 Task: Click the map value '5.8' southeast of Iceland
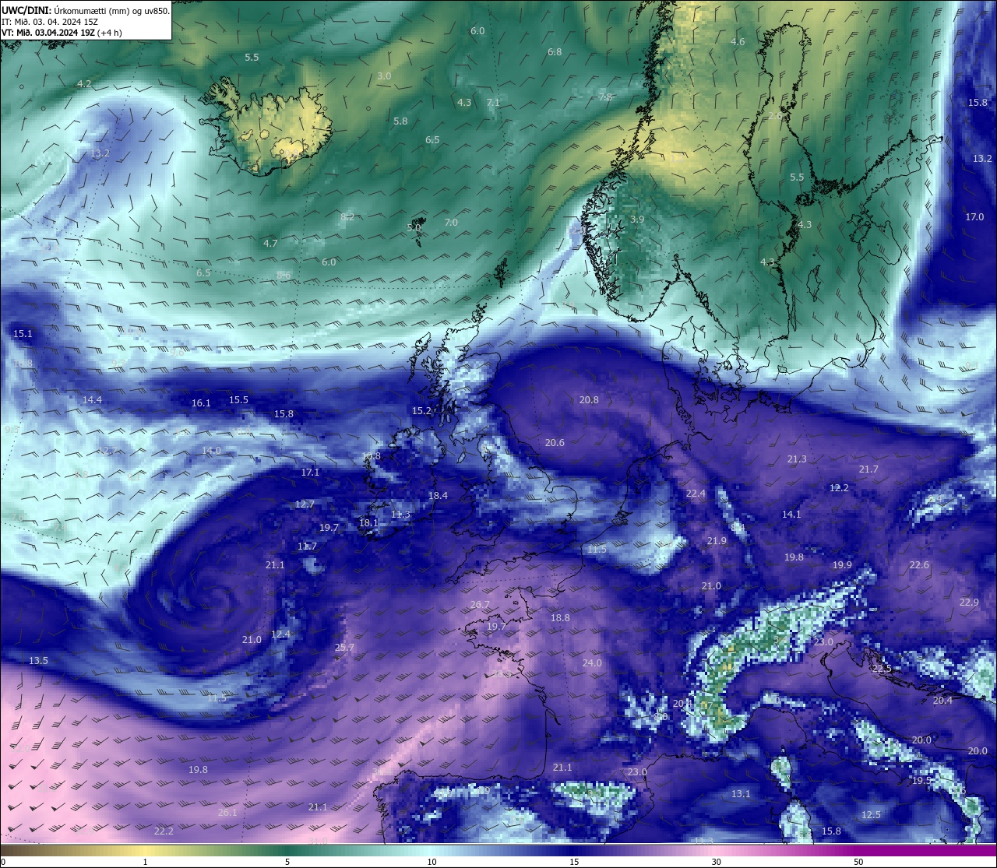click(x=400, y=121)
